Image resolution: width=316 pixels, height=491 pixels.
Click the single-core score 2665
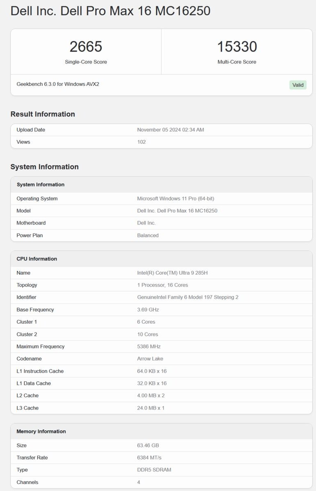point(86,47)
